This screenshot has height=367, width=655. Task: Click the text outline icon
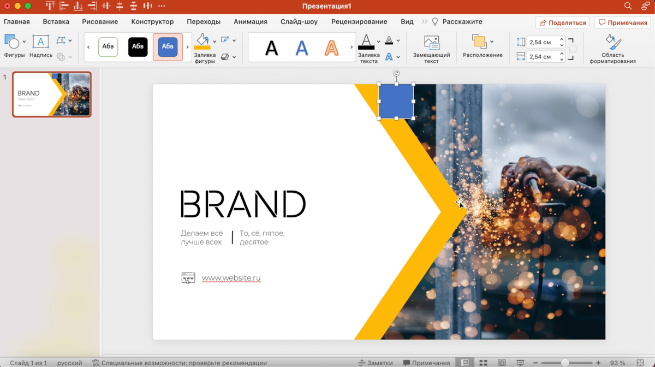click(389, 40)
